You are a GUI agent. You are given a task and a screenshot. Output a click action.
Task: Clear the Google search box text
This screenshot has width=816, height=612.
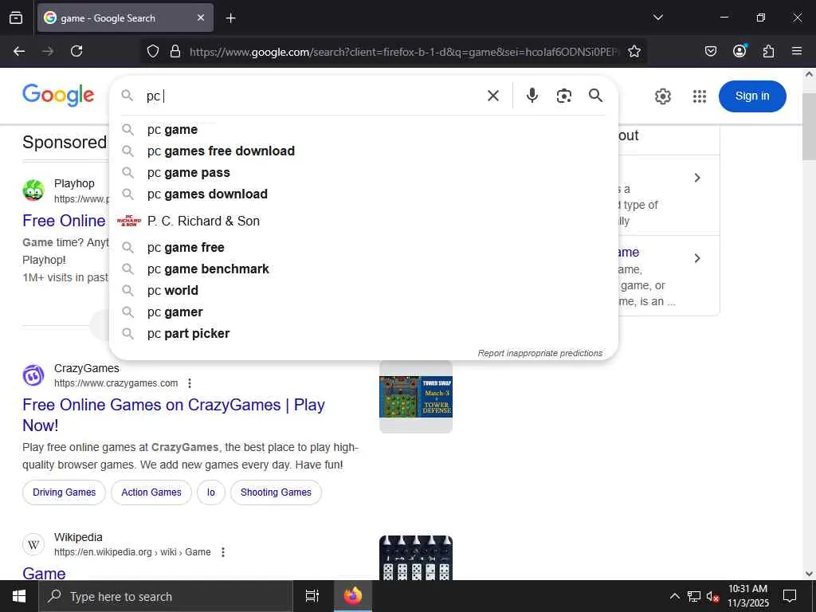(492, 96)
